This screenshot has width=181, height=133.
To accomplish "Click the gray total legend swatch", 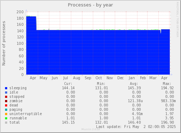I will coord(6,123).
